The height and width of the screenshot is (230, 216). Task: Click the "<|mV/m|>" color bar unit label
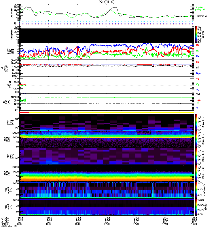[x=204, y=190]
